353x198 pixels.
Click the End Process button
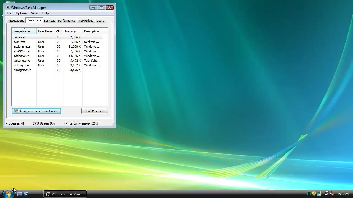point(95,111)
